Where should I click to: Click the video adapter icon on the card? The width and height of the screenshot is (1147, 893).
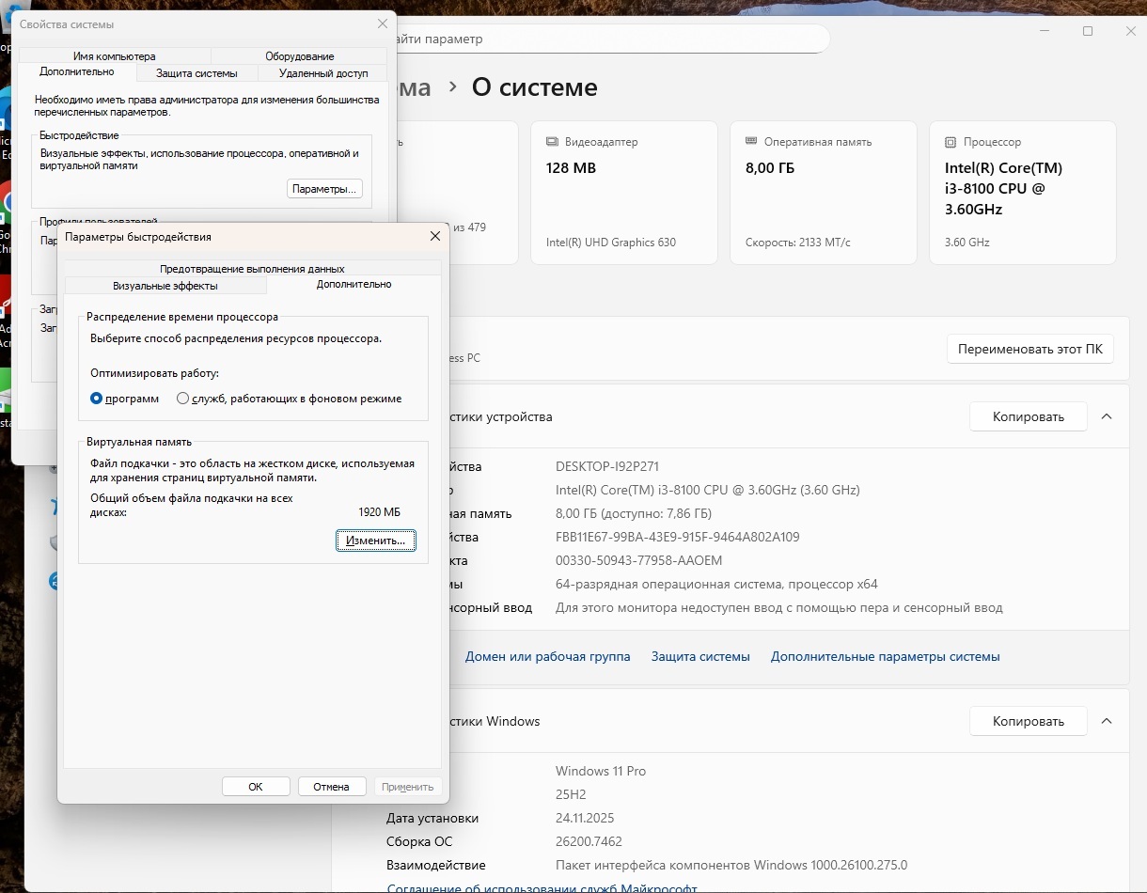552,142
